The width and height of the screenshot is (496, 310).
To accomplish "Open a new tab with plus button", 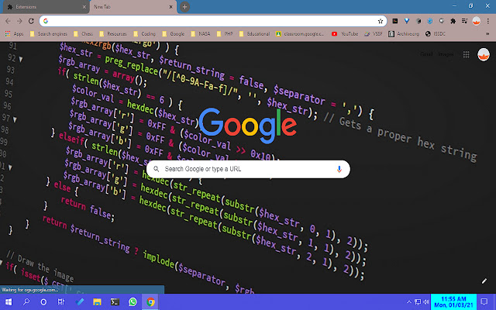I will pos(184,7).
